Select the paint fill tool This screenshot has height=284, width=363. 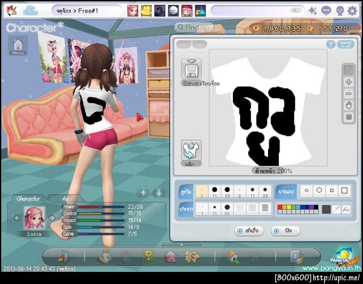coord(346,210)
